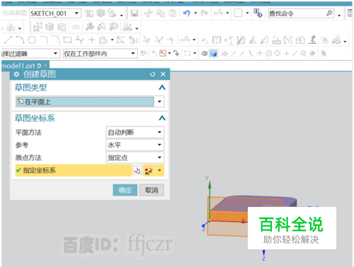Click the CSYS dialog icon beside 指定坐标系

pos(137,170)
